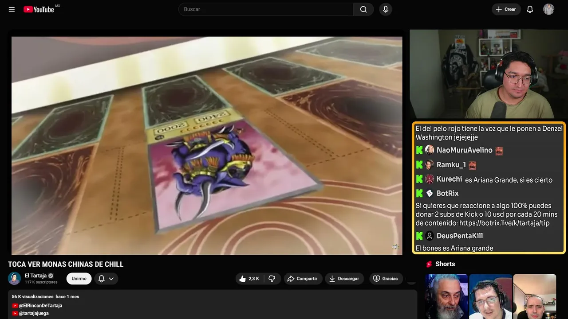The width and height of the screenshot is (568, 319).
Task: Open the @tartajajuega channel link
Action: 34,313
